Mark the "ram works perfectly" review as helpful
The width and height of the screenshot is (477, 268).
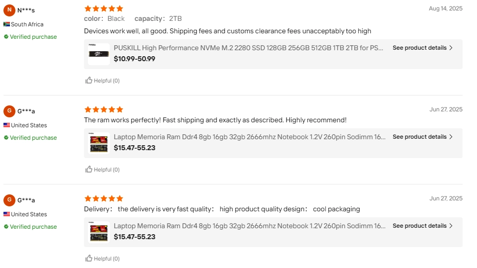pos(89,170)
